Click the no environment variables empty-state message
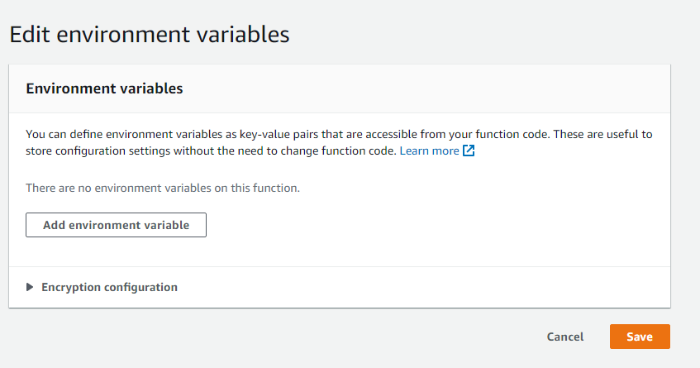The height and width of the screenshot is (368, 700). pyautogui.click(x=163, y=188)
